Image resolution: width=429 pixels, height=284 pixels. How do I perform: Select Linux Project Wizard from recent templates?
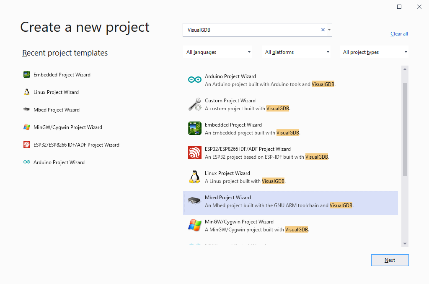pyautogui.click(x=56, y=92)
